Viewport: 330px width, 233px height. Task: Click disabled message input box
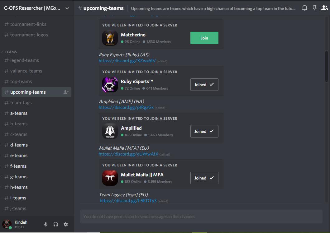point(201,217)
